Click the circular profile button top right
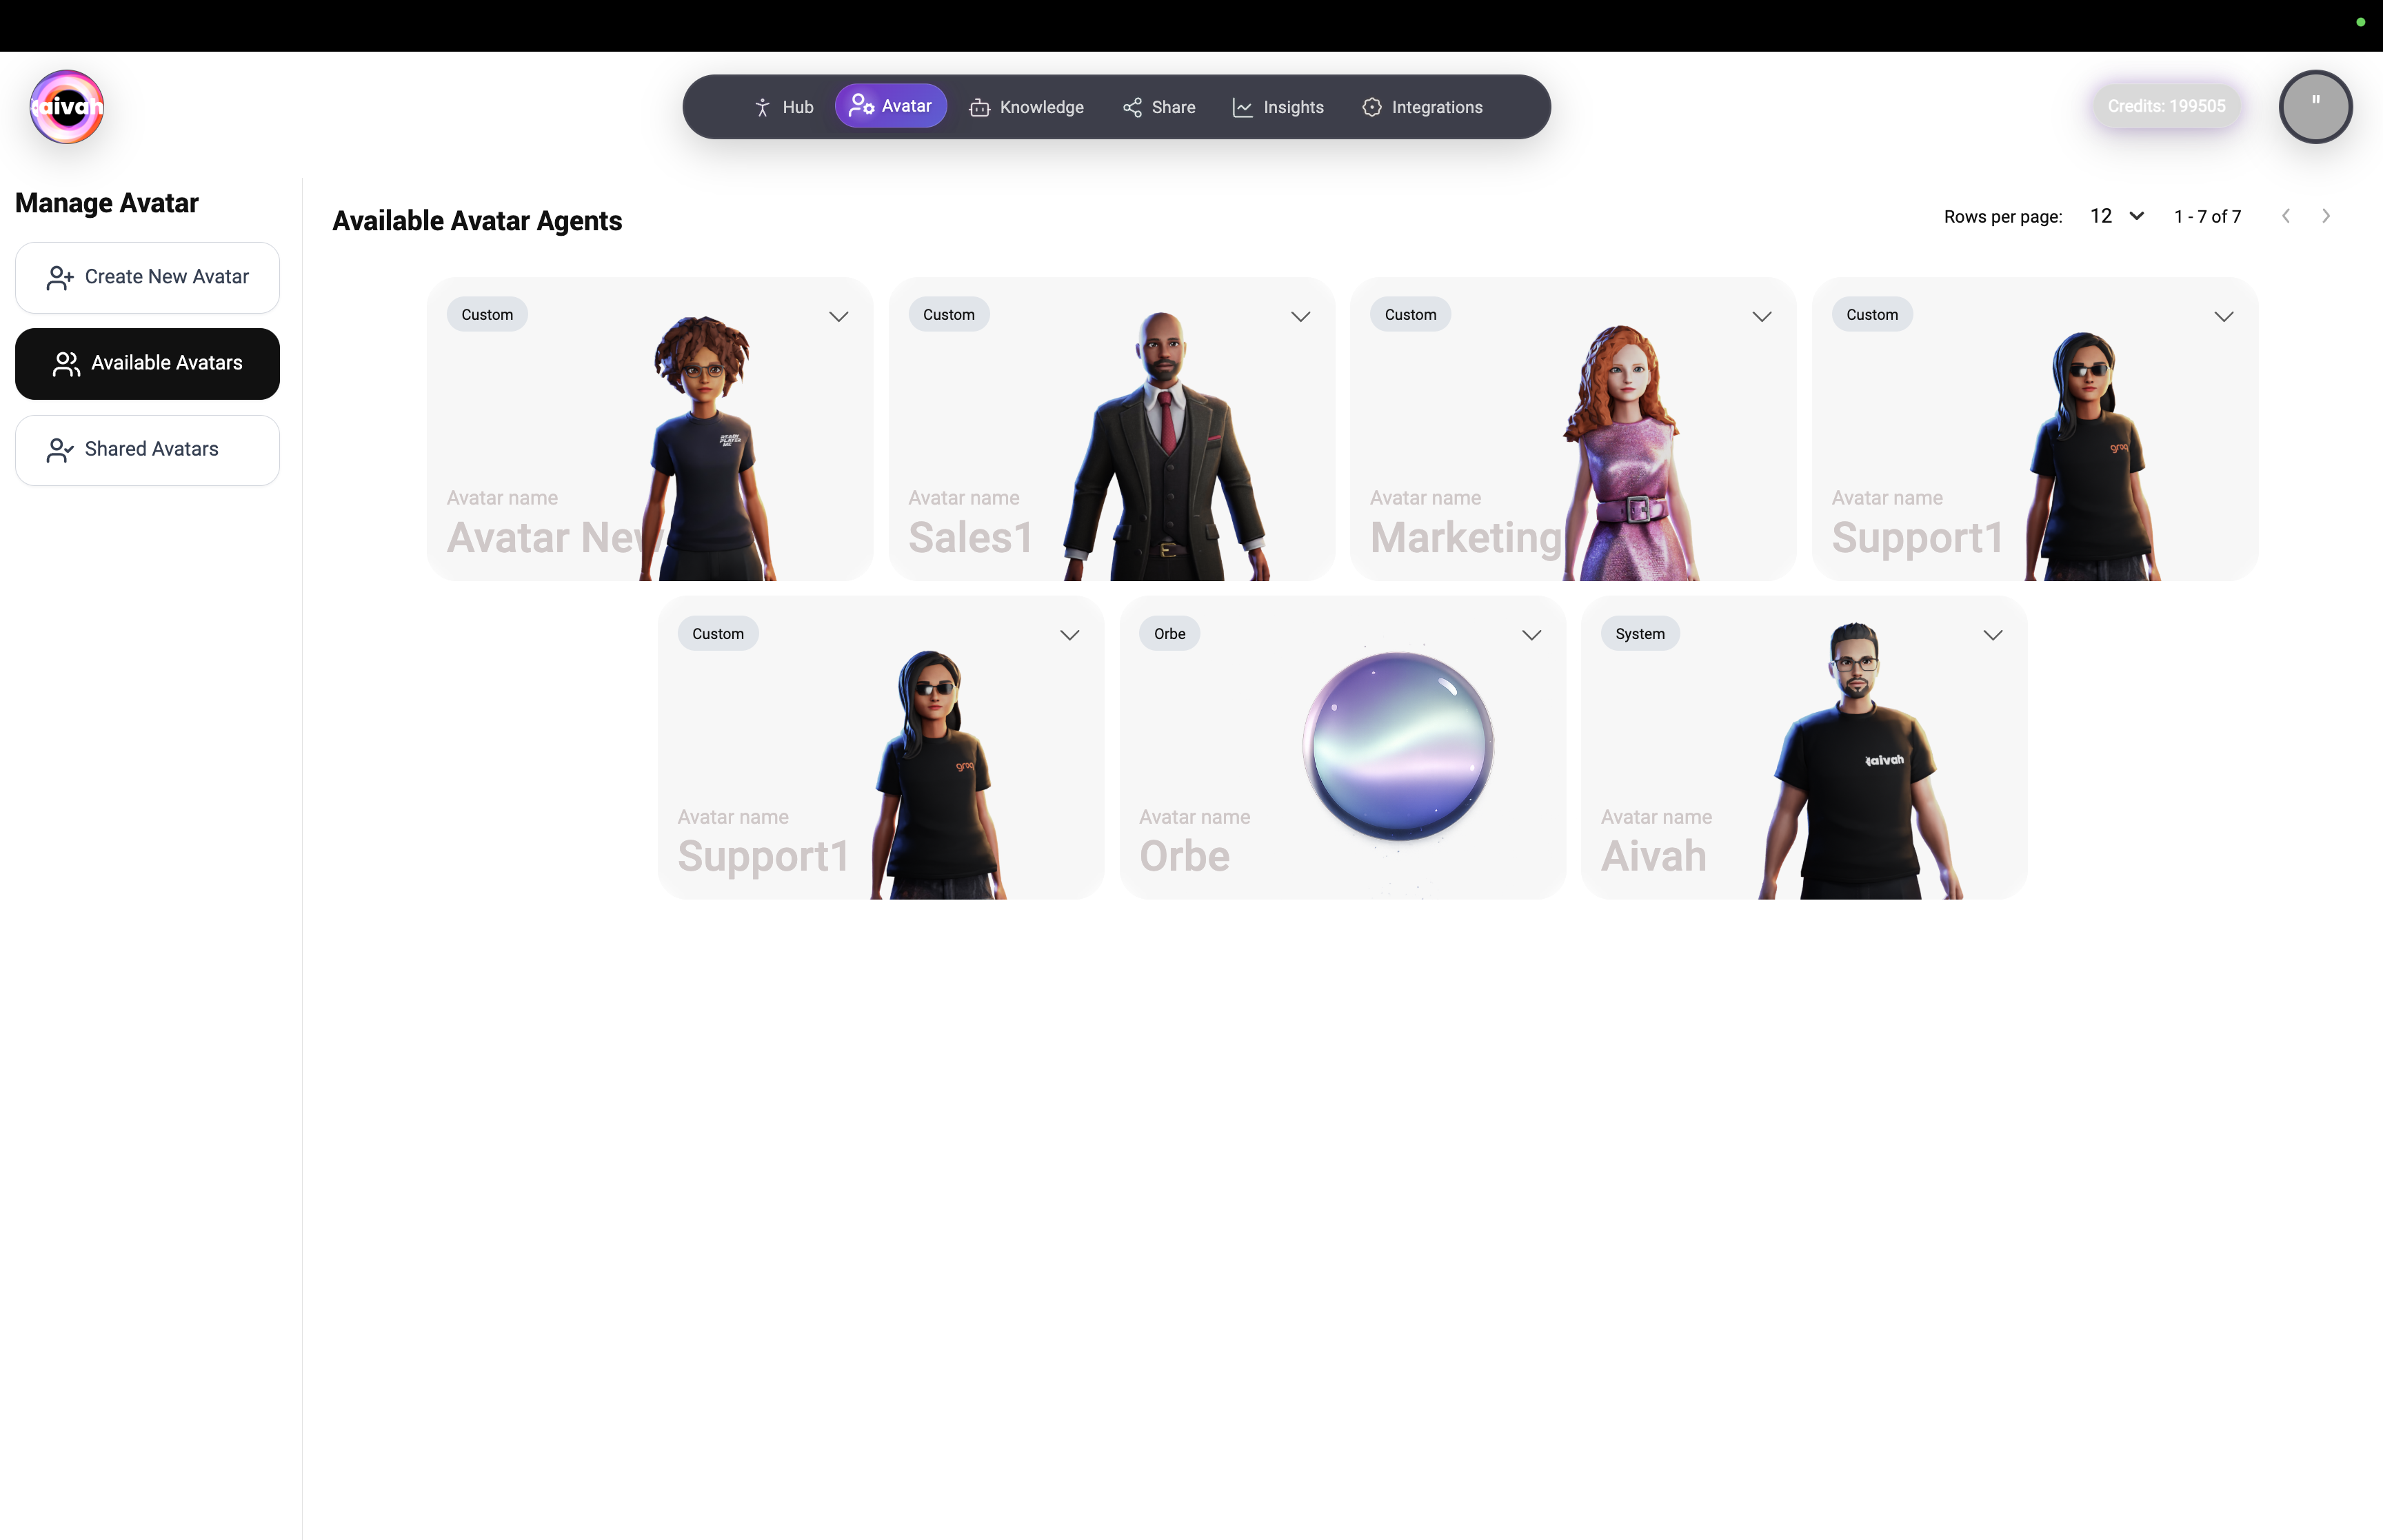 point(2315,106)
